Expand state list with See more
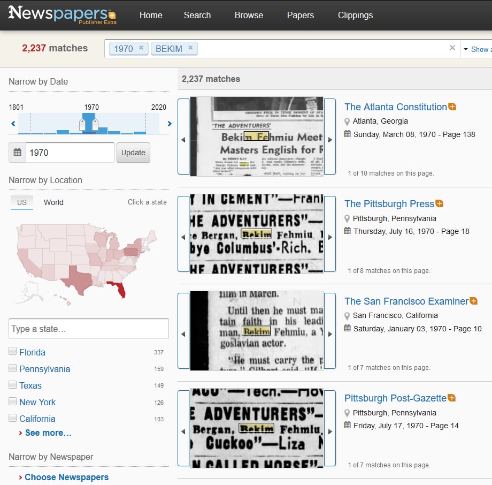Image resolution: width=492 pixels, height=485 pixels. click(48, 433)
